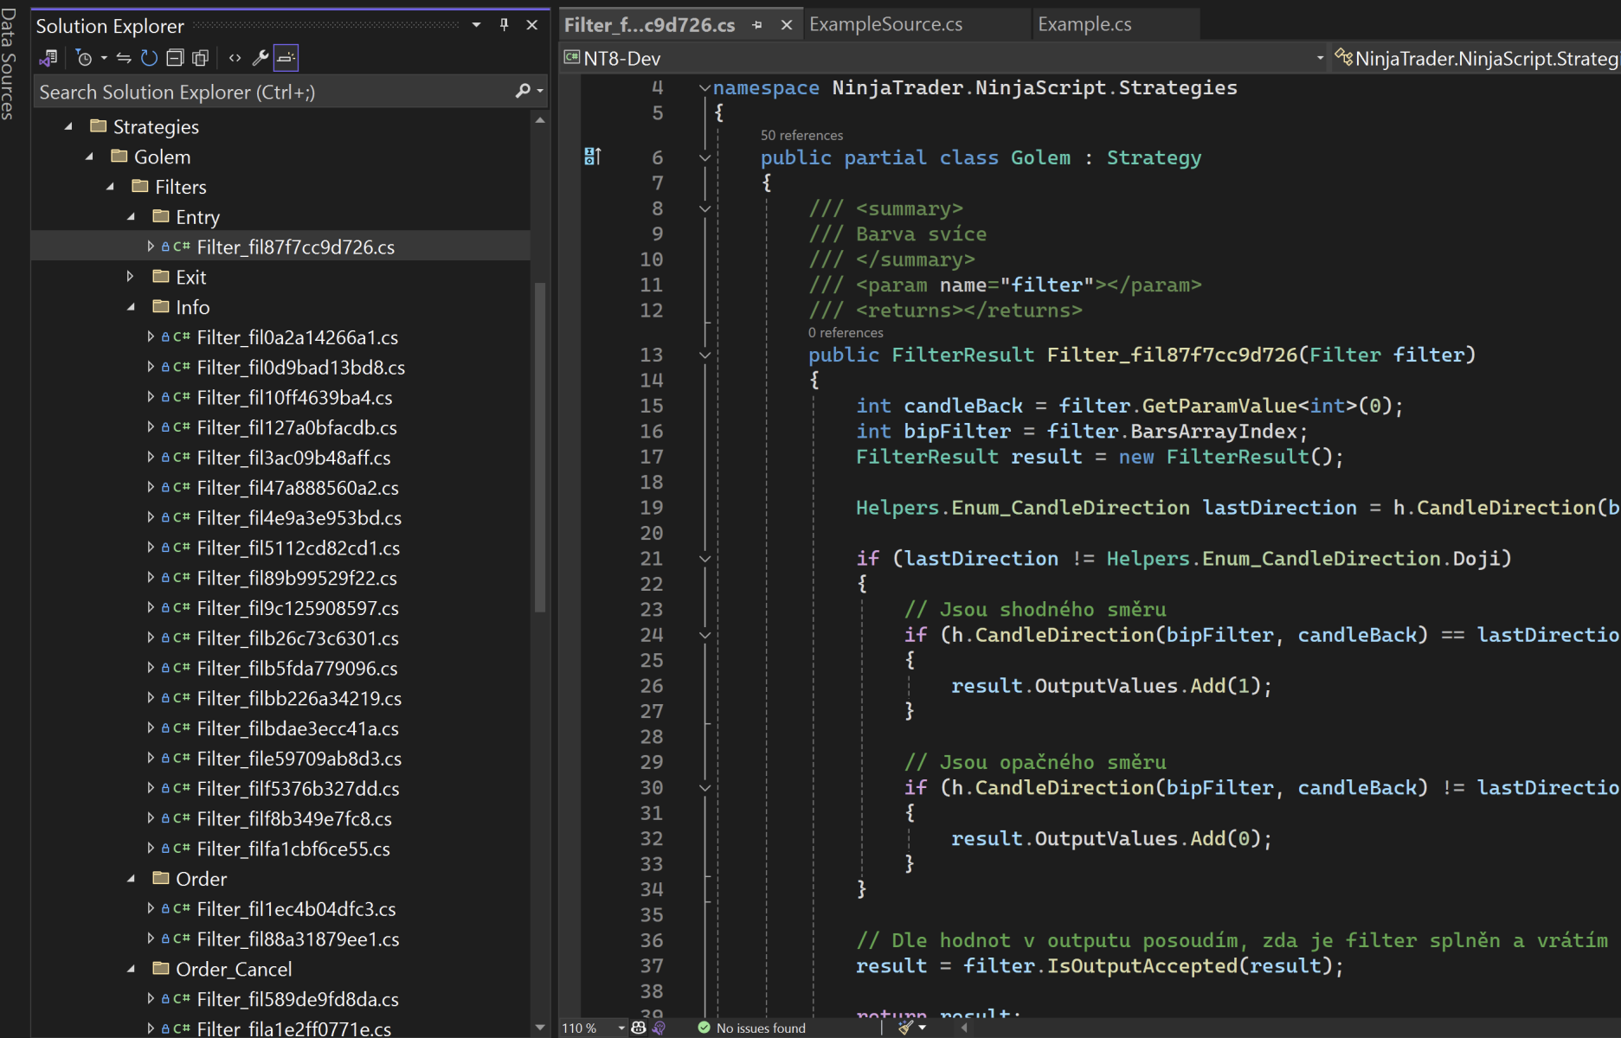This screenshot has width=1621, height=1038.
Task: Toggle the Preview Selected Items button
Action: pos(286,58)
